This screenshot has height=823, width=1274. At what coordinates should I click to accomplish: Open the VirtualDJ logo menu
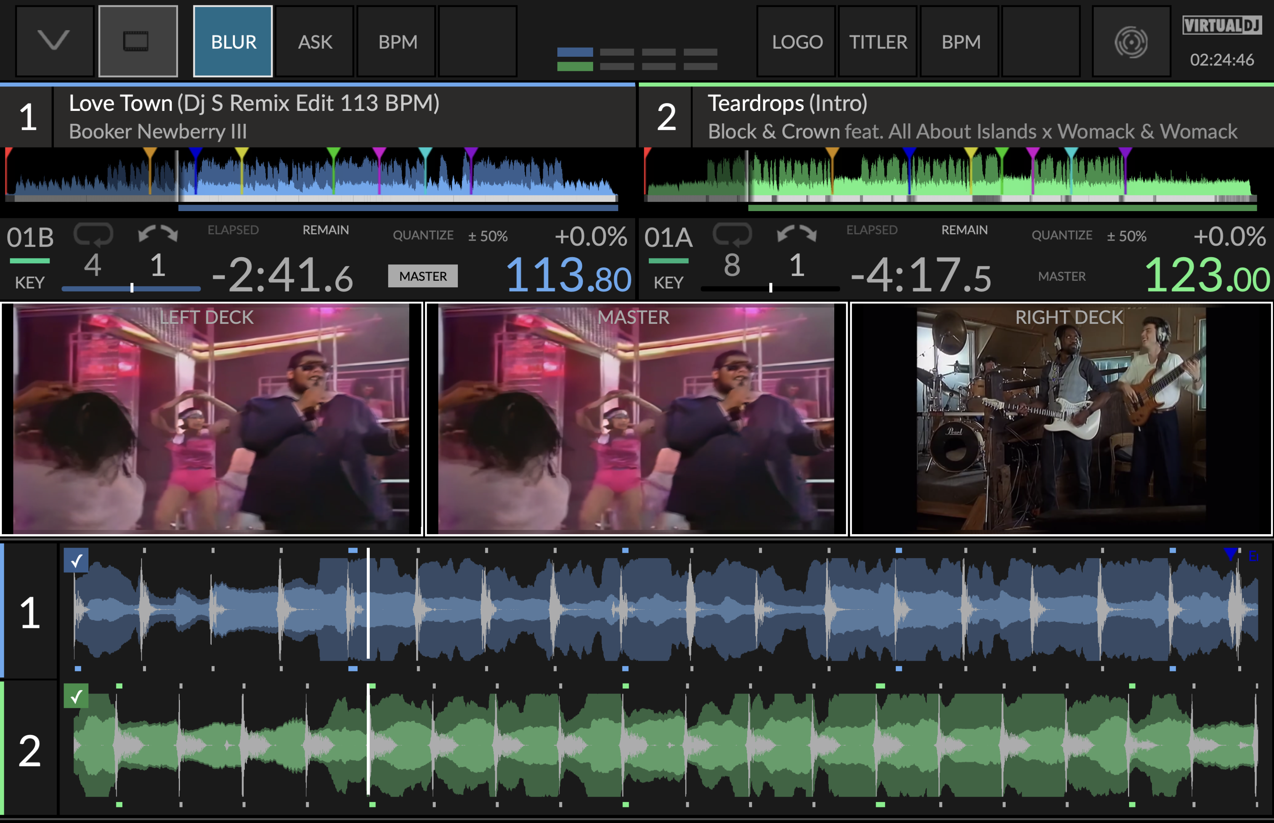click(1222, 25)
